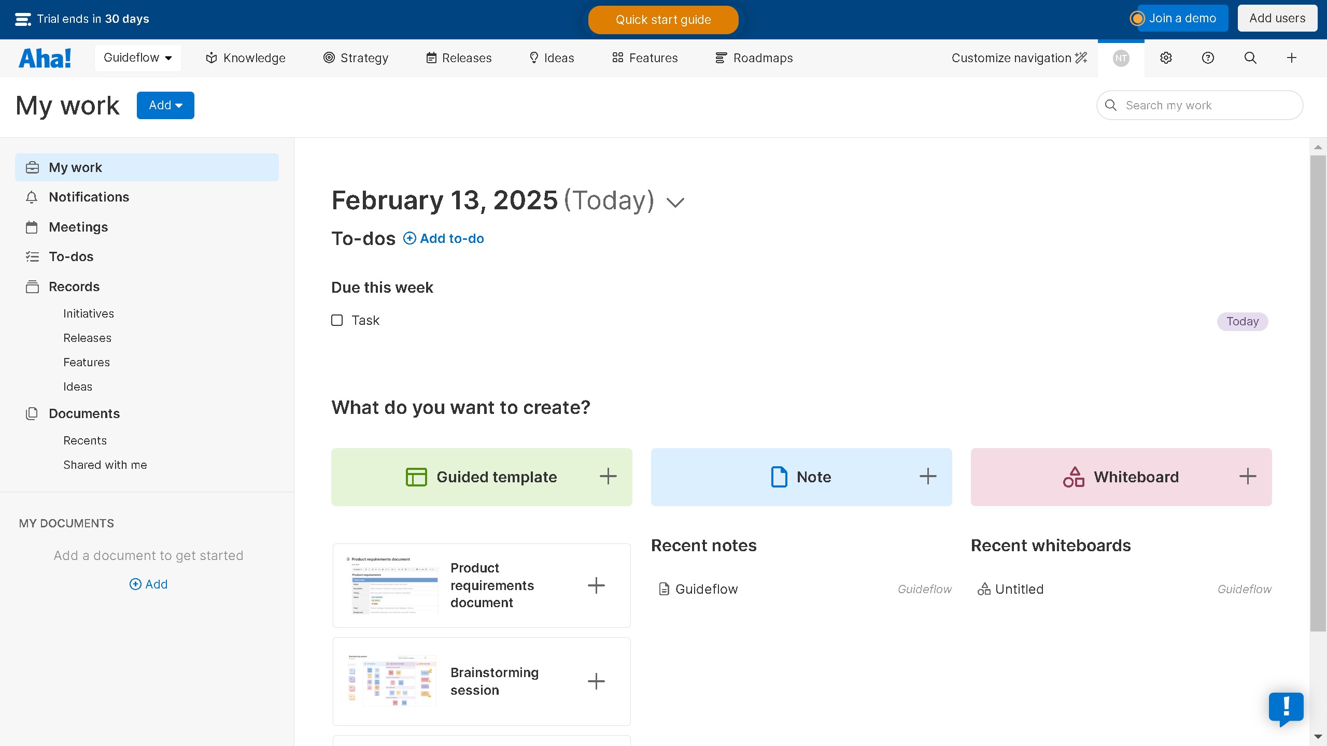Open Notifications in the sidebar
This screenshot has width=1327, height=746.
[89, 197]
